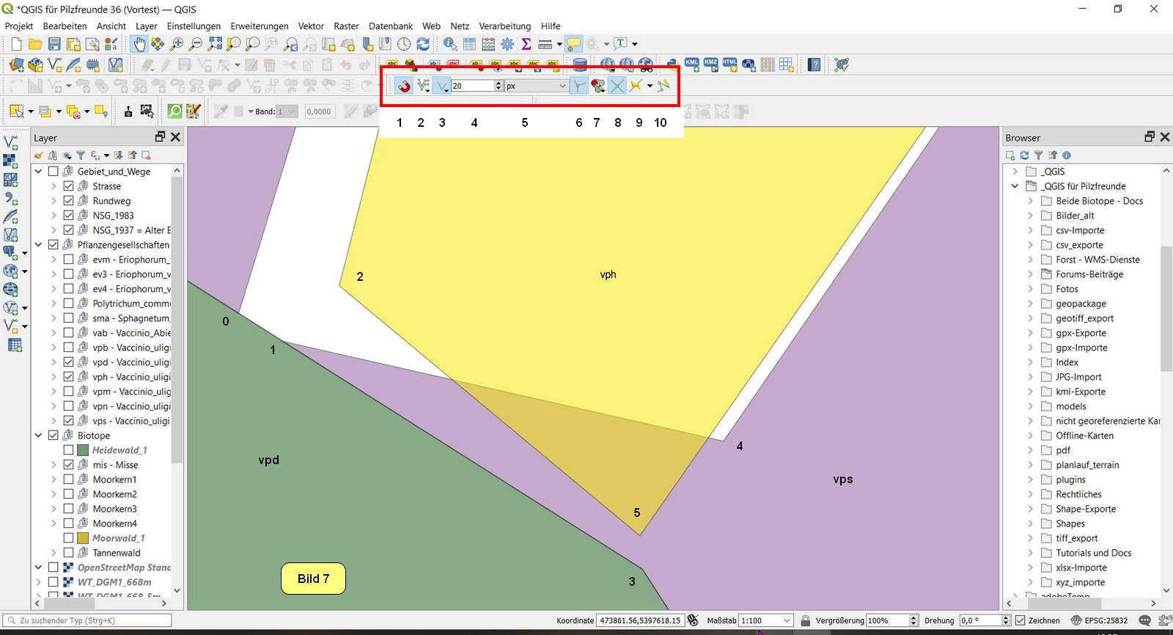Image resolution: width=1173 pixels, height=635 pixels.
Task: Uncheck the Strasse layer checkbox
Action: tap(69, 186)
